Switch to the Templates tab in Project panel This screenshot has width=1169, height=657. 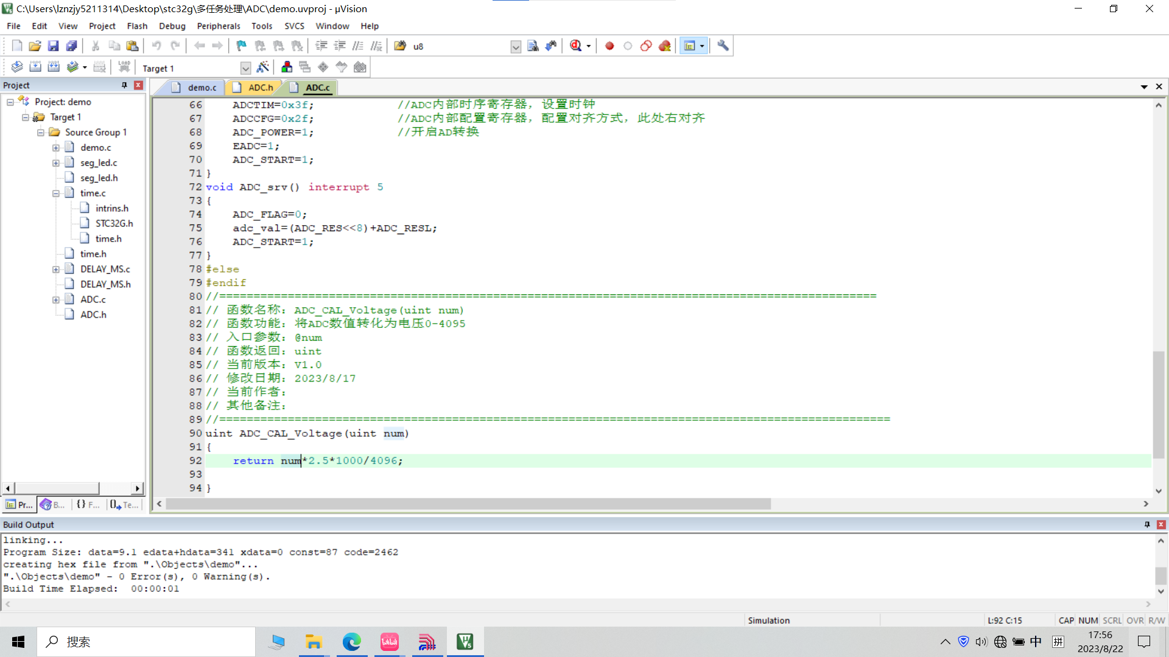point(124,505)
